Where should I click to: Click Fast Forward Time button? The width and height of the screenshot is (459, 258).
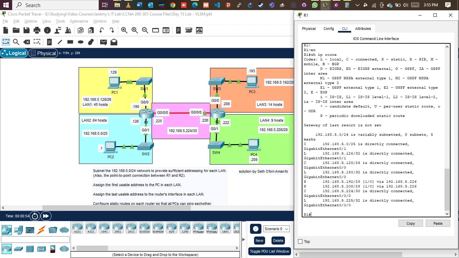[x=46, y=216]
